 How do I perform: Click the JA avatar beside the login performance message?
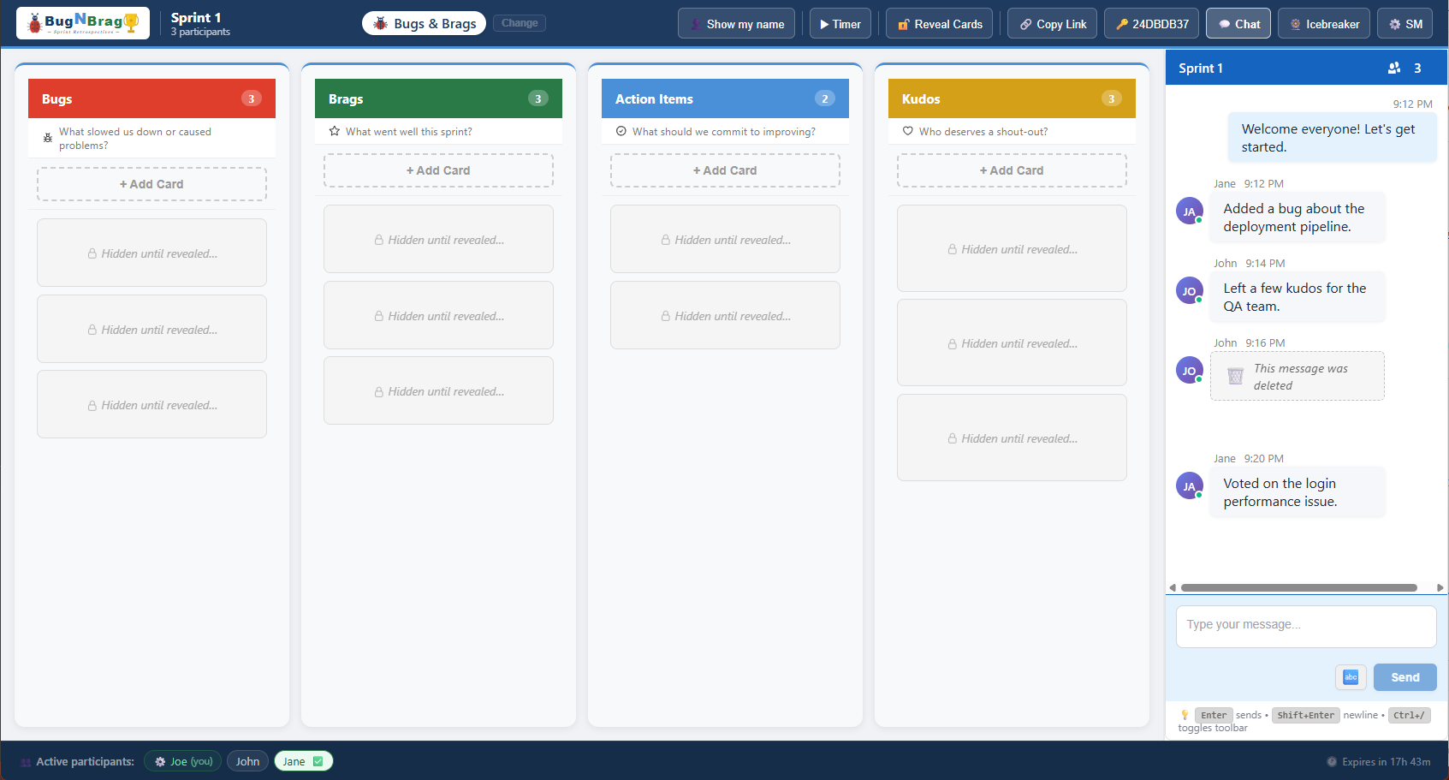coord(1190,485)
